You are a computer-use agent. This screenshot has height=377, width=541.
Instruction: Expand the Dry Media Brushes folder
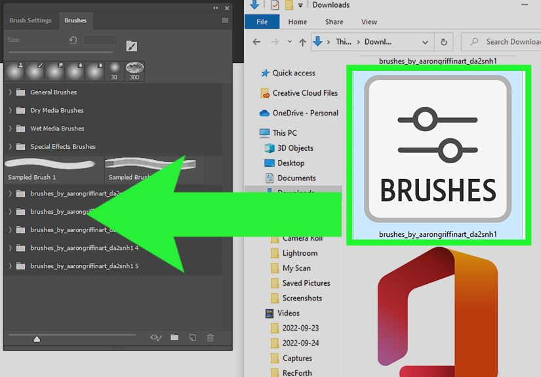click(x=10, y=110)
